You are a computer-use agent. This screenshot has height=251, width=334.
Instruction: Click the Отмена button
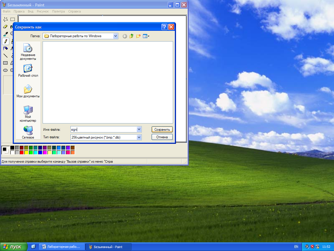(162, 137)
